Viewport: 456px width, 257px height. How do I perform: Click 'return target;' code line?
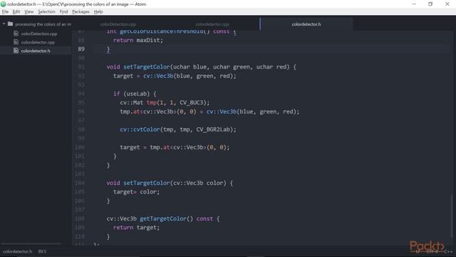(136, 228)
